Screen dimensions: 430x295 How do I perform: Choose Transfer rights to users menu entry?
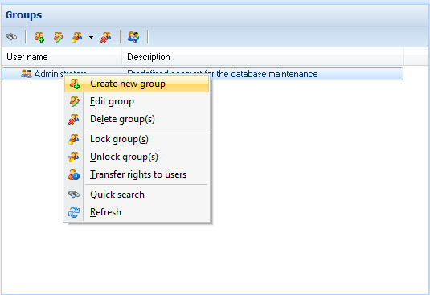pos(137,174)
